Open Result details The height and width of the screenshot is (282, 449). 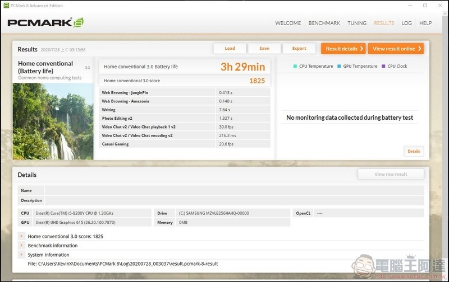tap(343, 49)
